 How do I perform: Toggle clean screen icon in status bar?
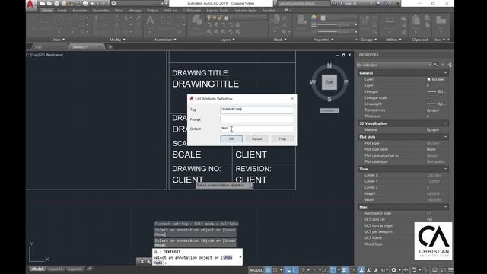444,270
